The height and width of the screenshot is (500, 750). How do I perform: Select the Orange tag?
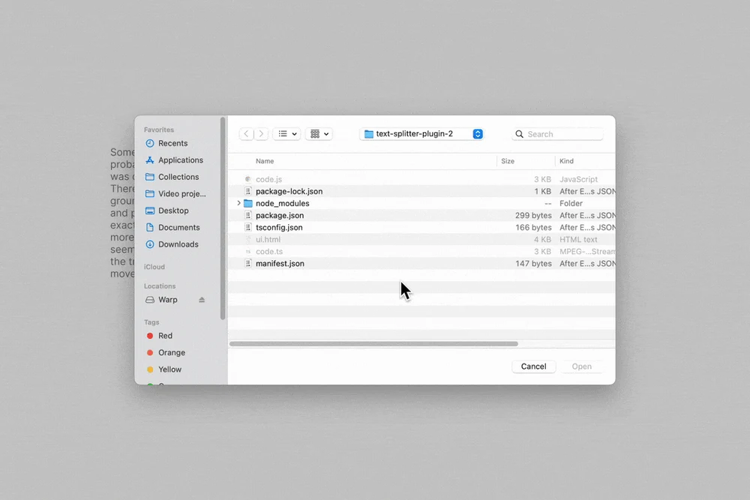[x=171, y=353]
